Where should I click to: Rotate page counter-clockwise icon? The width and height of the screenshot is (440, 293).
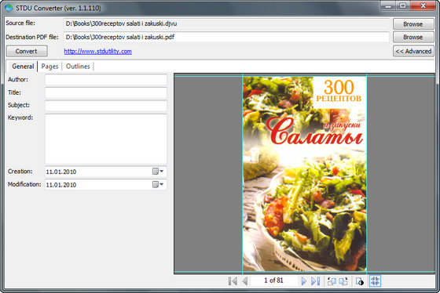(332, 280)
